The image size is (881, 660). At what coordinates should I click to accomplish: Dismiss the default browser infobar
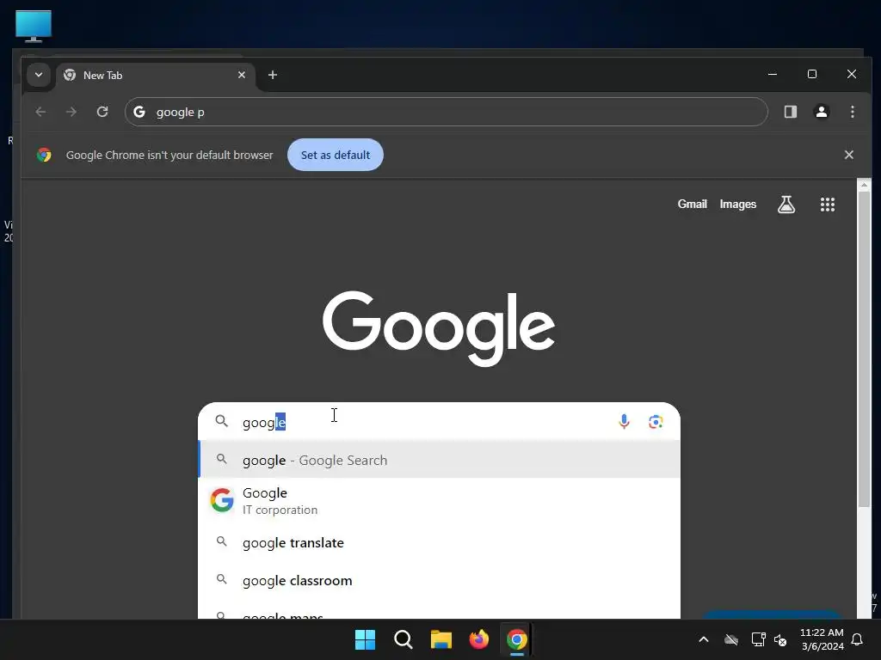[849, 155]
